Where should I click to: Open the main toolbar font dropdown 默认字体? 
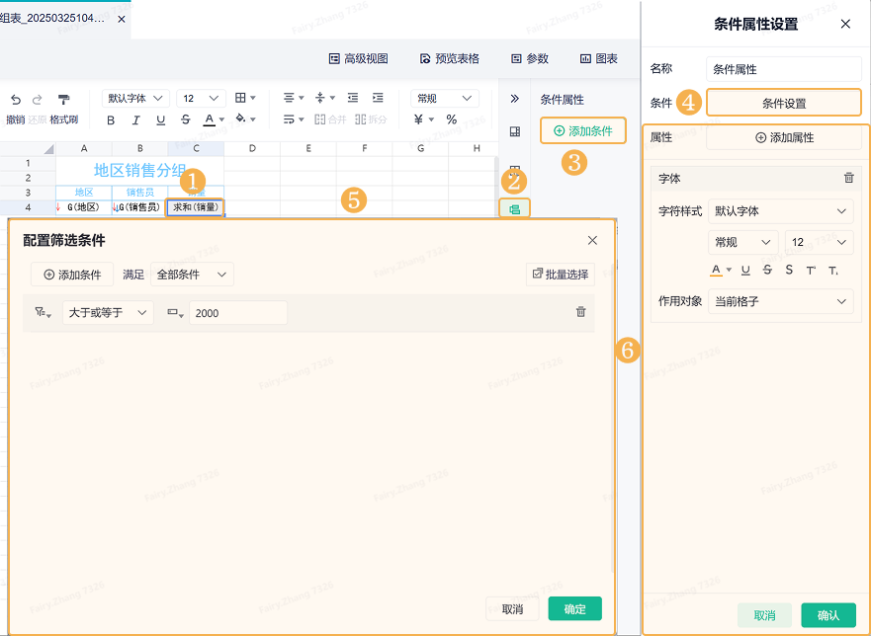tap(135, 98)
